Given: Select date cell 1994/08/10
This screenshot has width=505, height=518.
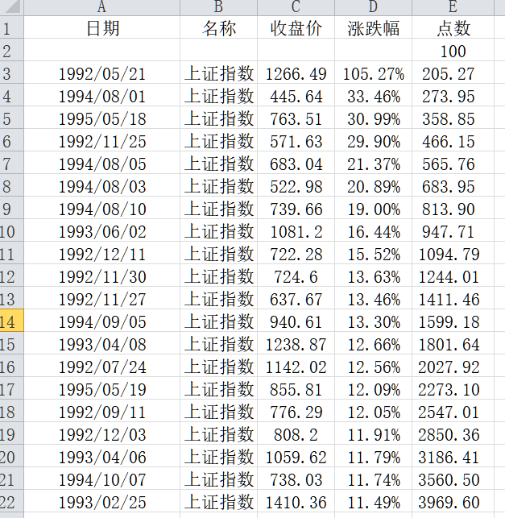Looking at the screenshot, I should tap(101, 208).
